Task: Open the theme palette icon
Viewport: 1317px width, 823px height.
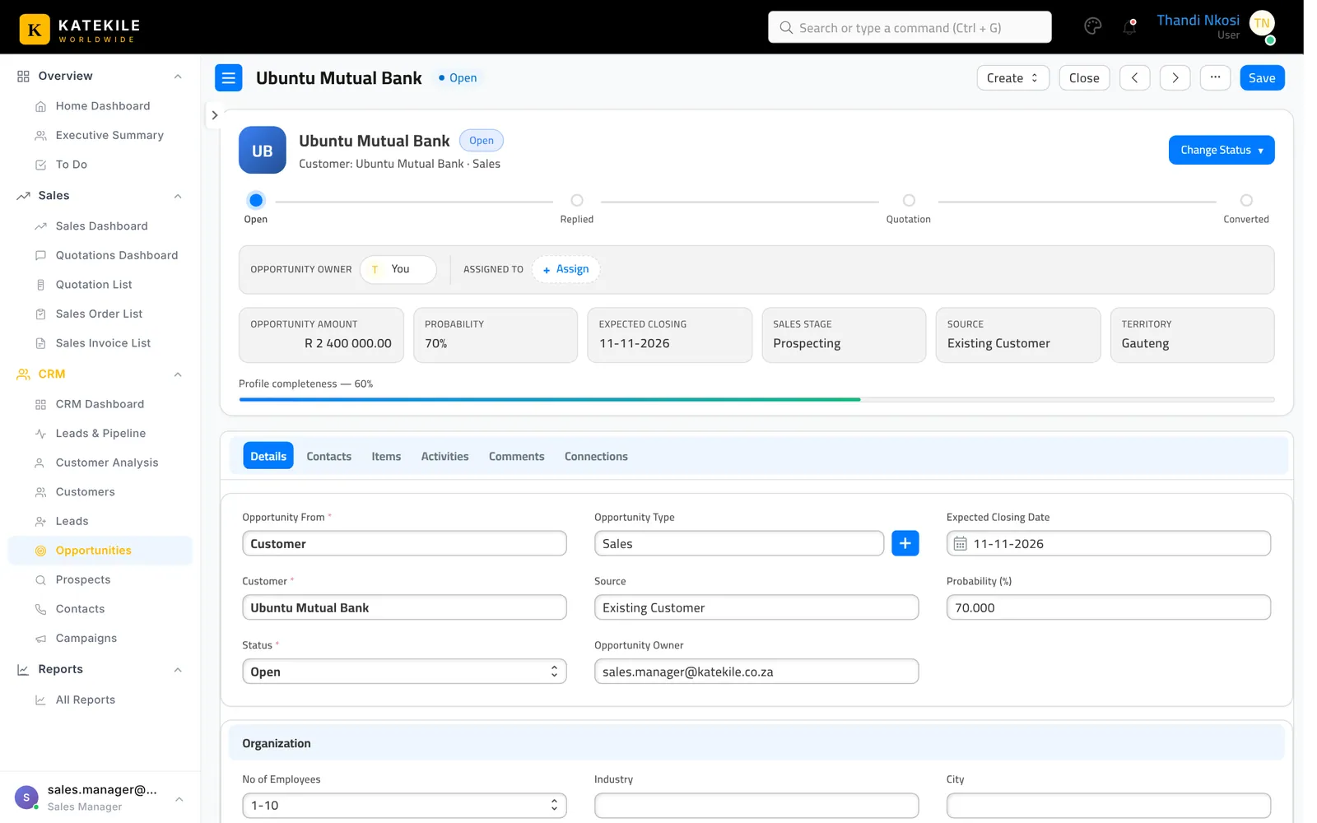Action: 1092,26
